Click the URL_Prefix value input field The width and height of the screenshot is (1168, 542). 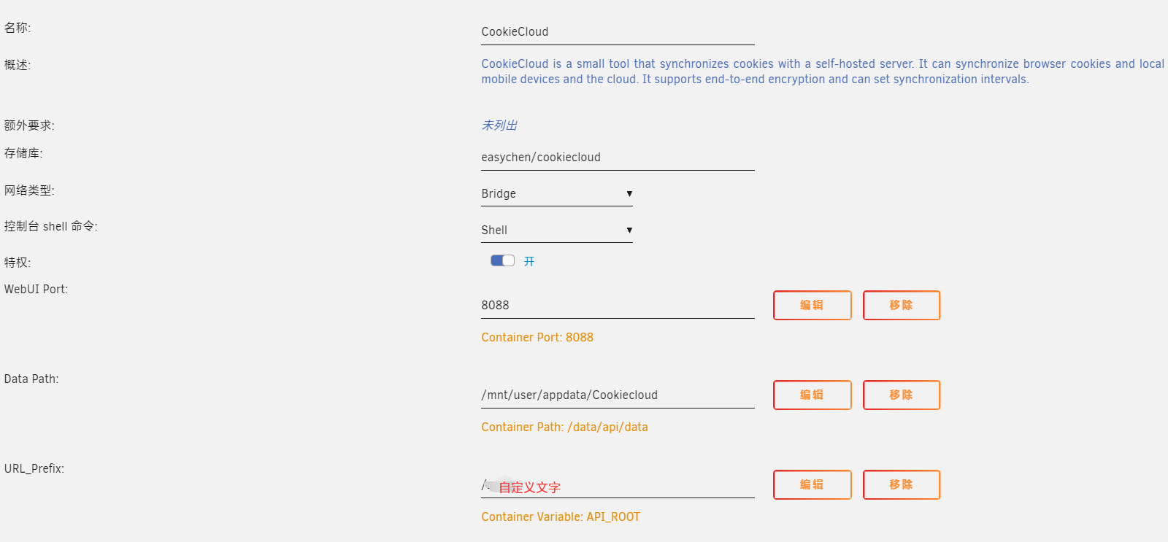(618, 485)
